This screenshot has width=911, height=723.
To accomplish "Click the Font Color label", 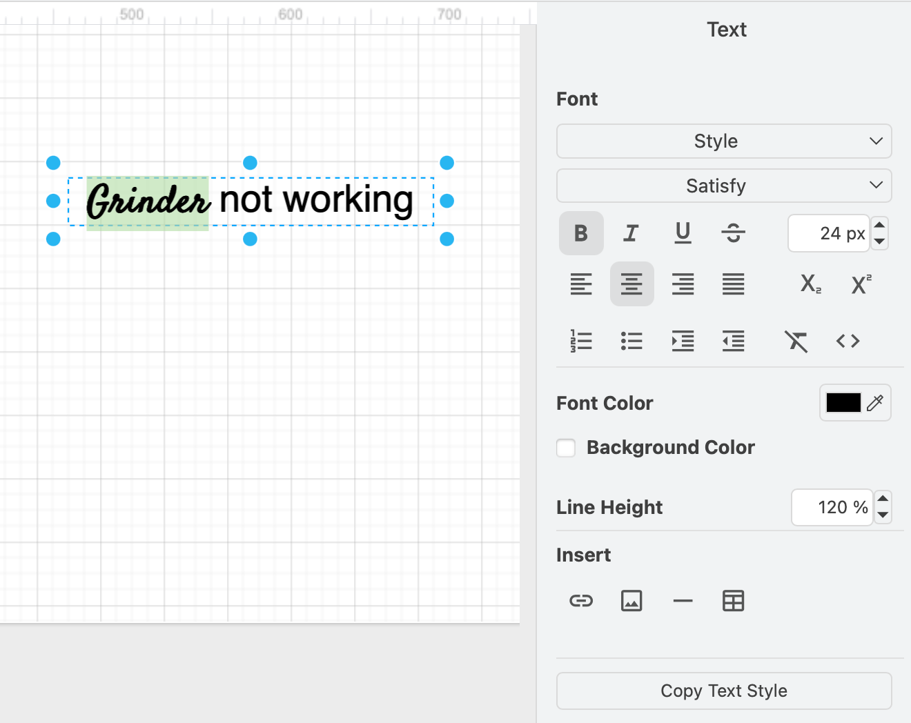I will (x=605, y=403).
